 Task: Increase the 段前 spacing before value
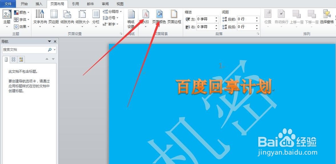pos(257,17)
